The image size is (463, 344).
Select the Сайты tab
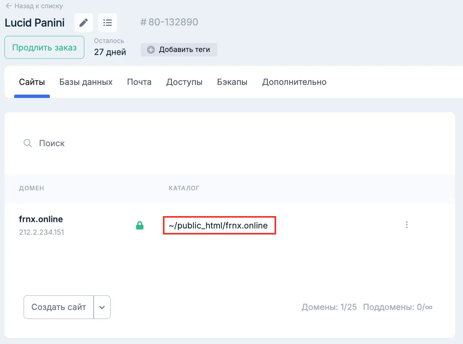coord(32,82)
